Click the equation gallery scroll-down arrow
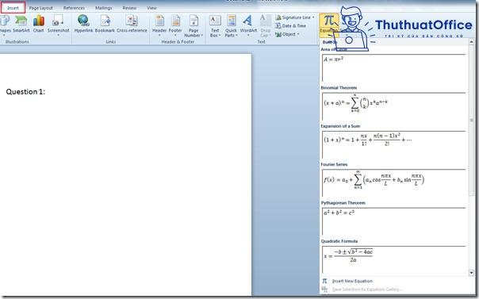479x299 pixels. (x=471, y=273)
